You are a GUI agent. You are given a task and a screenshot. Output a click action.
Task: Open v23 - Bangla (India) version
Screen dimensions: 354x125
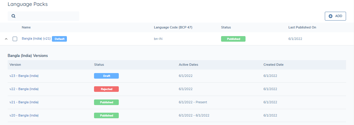click(24, 76)
